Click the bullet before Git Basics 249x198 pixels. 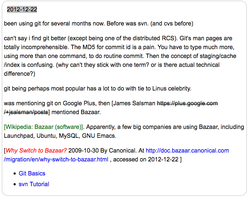[x=15, y=174]
